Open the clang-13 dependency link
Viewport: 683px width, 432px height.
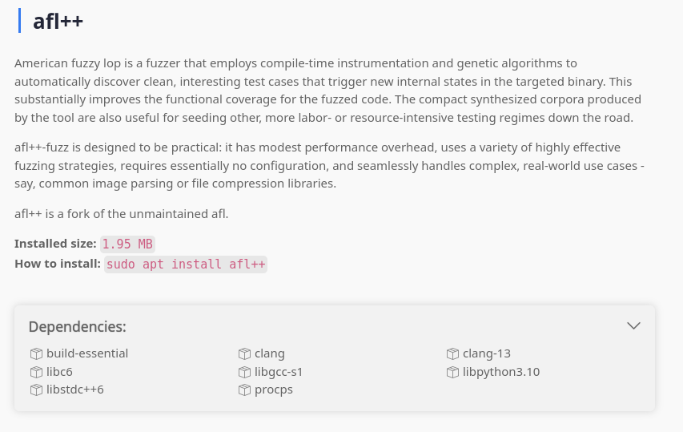(x=487, y=353)
